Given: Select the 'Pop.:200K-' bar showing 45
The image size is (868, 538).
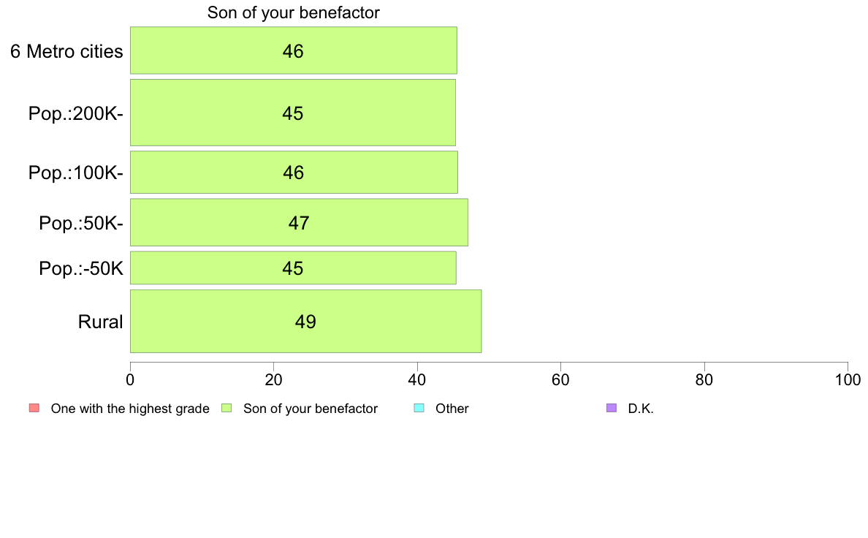Looking at the screenshot, I should (x=293, y=113).
